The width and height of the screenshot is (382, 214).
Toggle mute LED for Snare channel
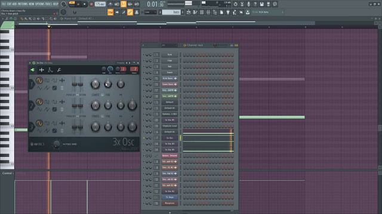pyautogui.click(x=144, y=73)
